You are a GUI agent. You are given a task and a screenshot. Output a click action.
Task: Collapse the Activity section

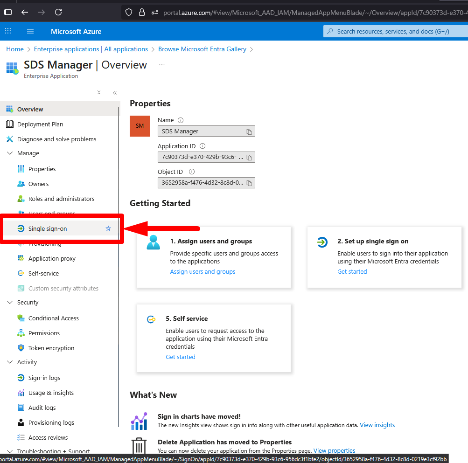(x=10, y=362)
